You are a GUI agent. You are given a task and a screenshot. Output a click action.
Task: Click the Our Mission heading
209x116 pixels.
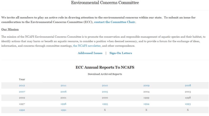click(10, 29)
